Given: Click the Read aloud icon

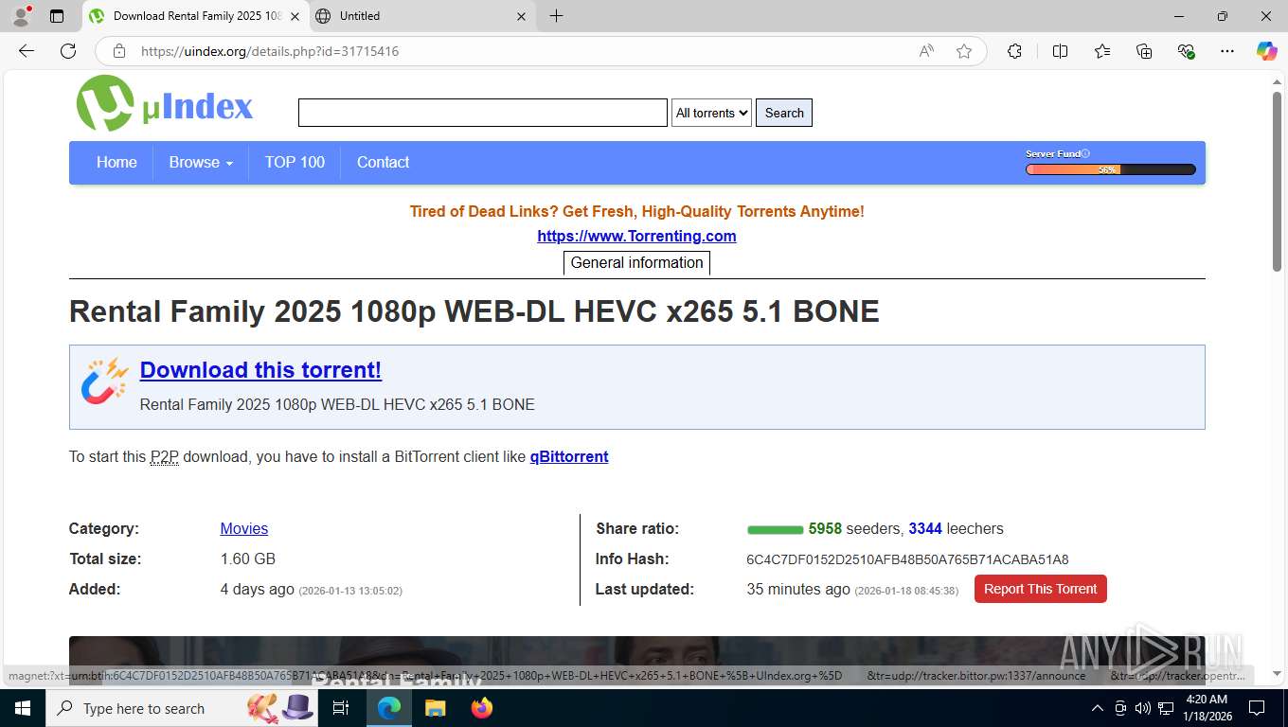Looking at the screenshot, I should [x=926, y=51].
